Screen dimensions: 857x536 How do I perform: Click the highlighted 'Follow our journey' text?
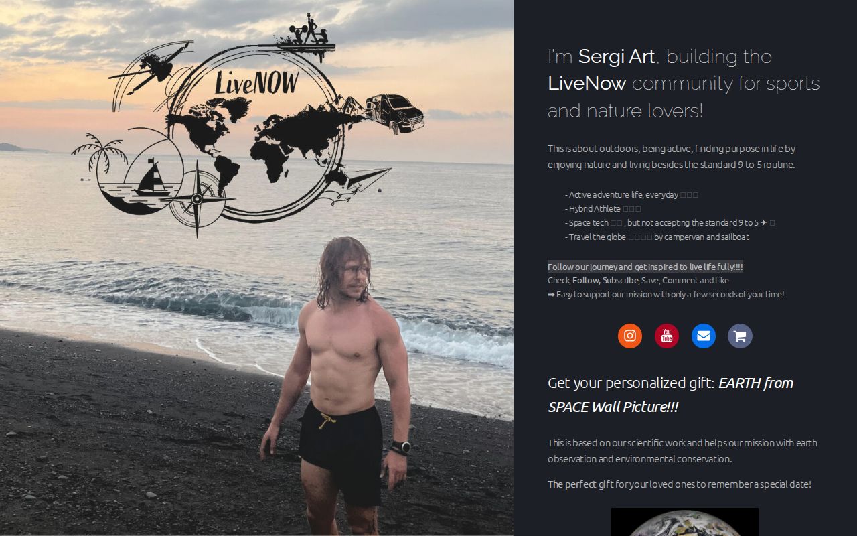645,267
